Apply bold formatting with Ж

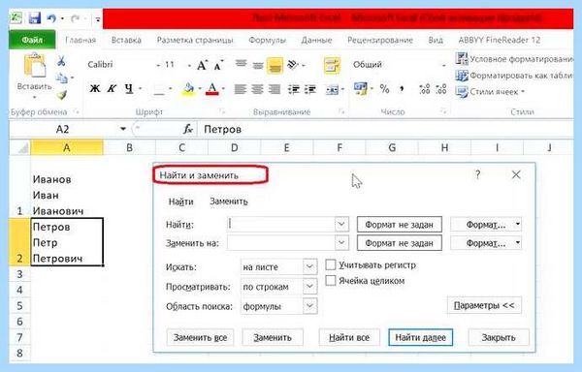[x=95, y=89]
